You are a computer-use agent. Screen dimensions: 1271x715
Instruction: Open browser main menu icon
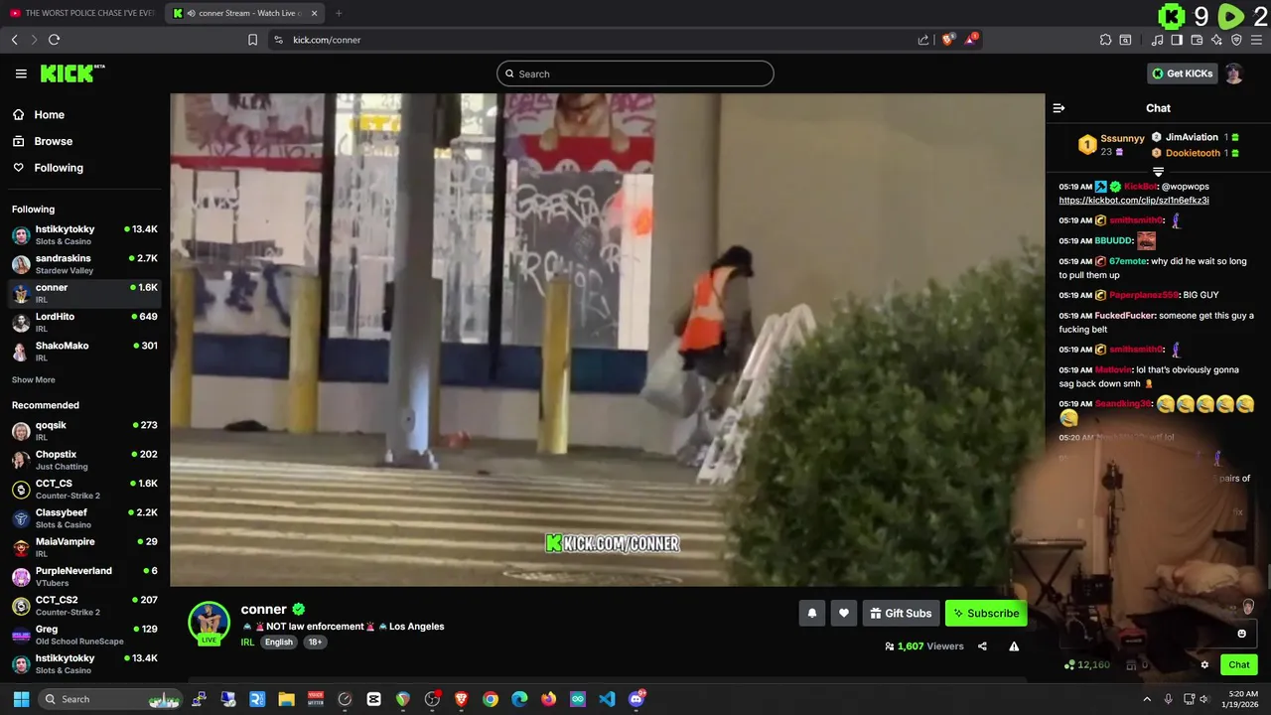coord(1257,40)
